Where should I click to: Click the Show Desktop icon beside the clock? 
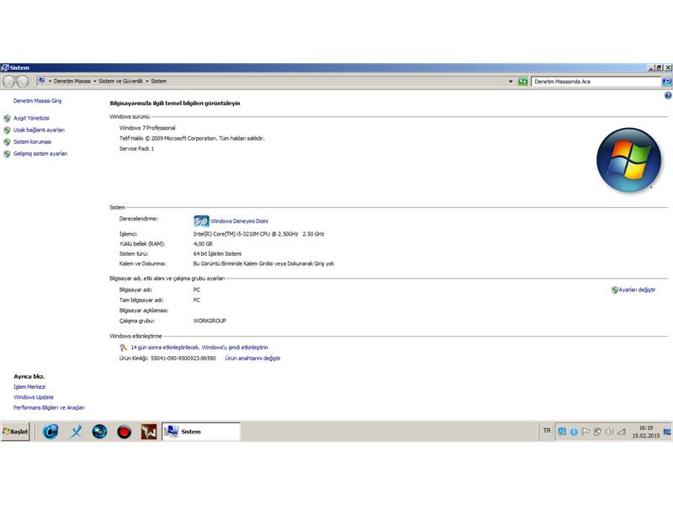[667, 432]
